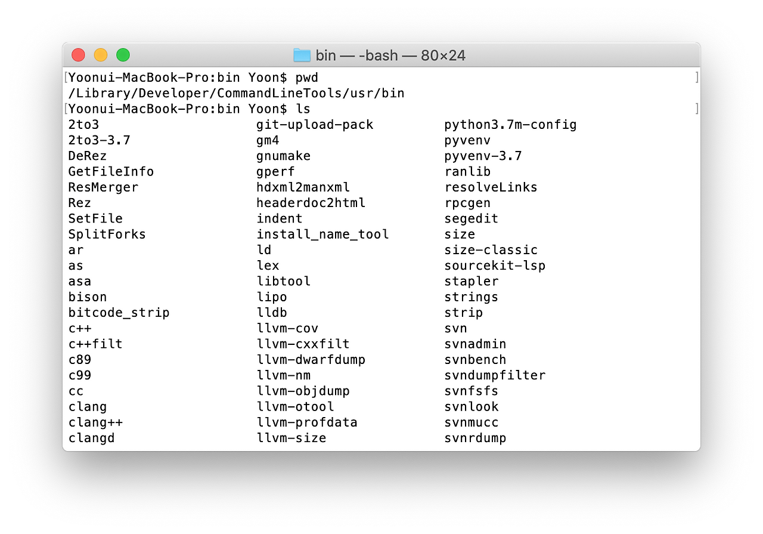763x534 pixels.
Task: Click the 'bitcode_strip' entry
Action: pyautogui.click(x=119, y=313)
